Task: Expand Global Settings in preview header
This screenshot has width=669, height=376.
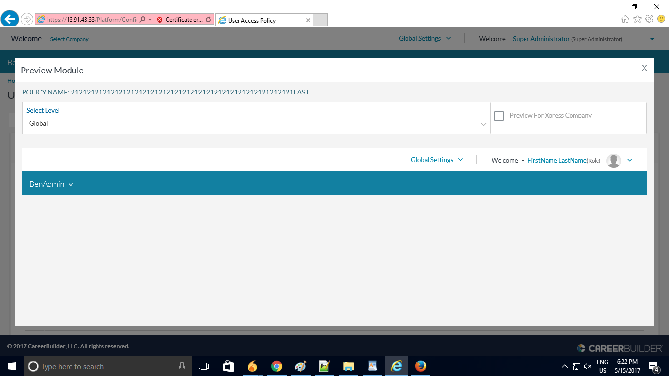Action: [437, 160]
